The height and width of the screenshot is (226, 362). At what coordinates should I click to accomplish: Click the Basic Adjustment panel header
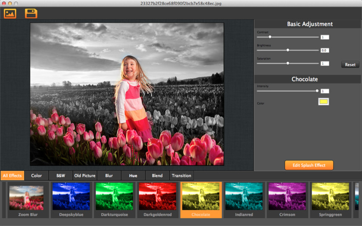pyautogui.click(x=308, y=24)
